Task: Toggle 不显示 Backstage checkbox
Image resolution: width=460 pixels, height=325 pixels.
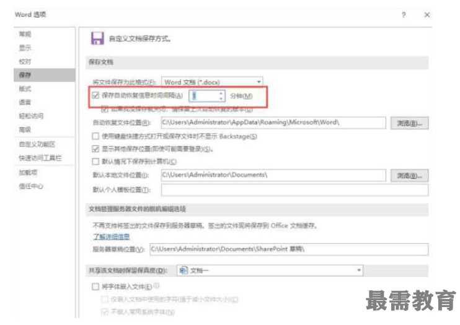Action: click(95, 136)
